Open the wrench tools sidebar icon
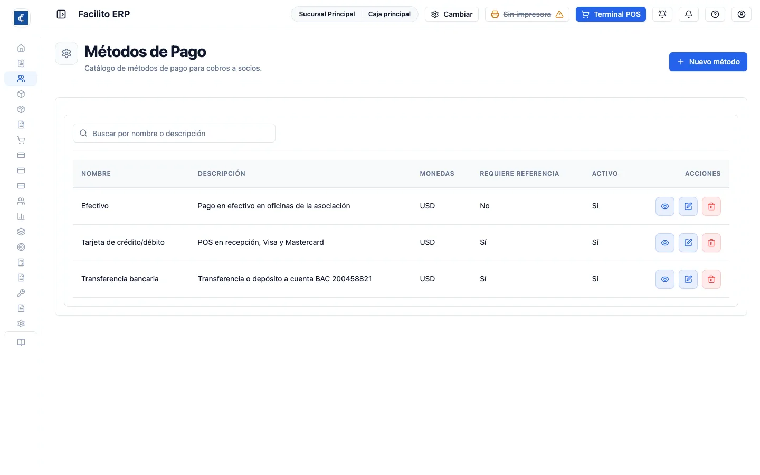The image size is (760, 475). pos(21,293)
